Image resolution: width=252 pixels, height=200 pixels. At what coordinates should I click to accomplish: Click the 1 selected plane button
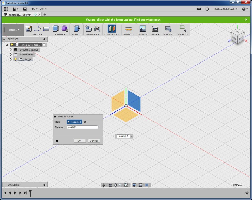pos(74,122)
